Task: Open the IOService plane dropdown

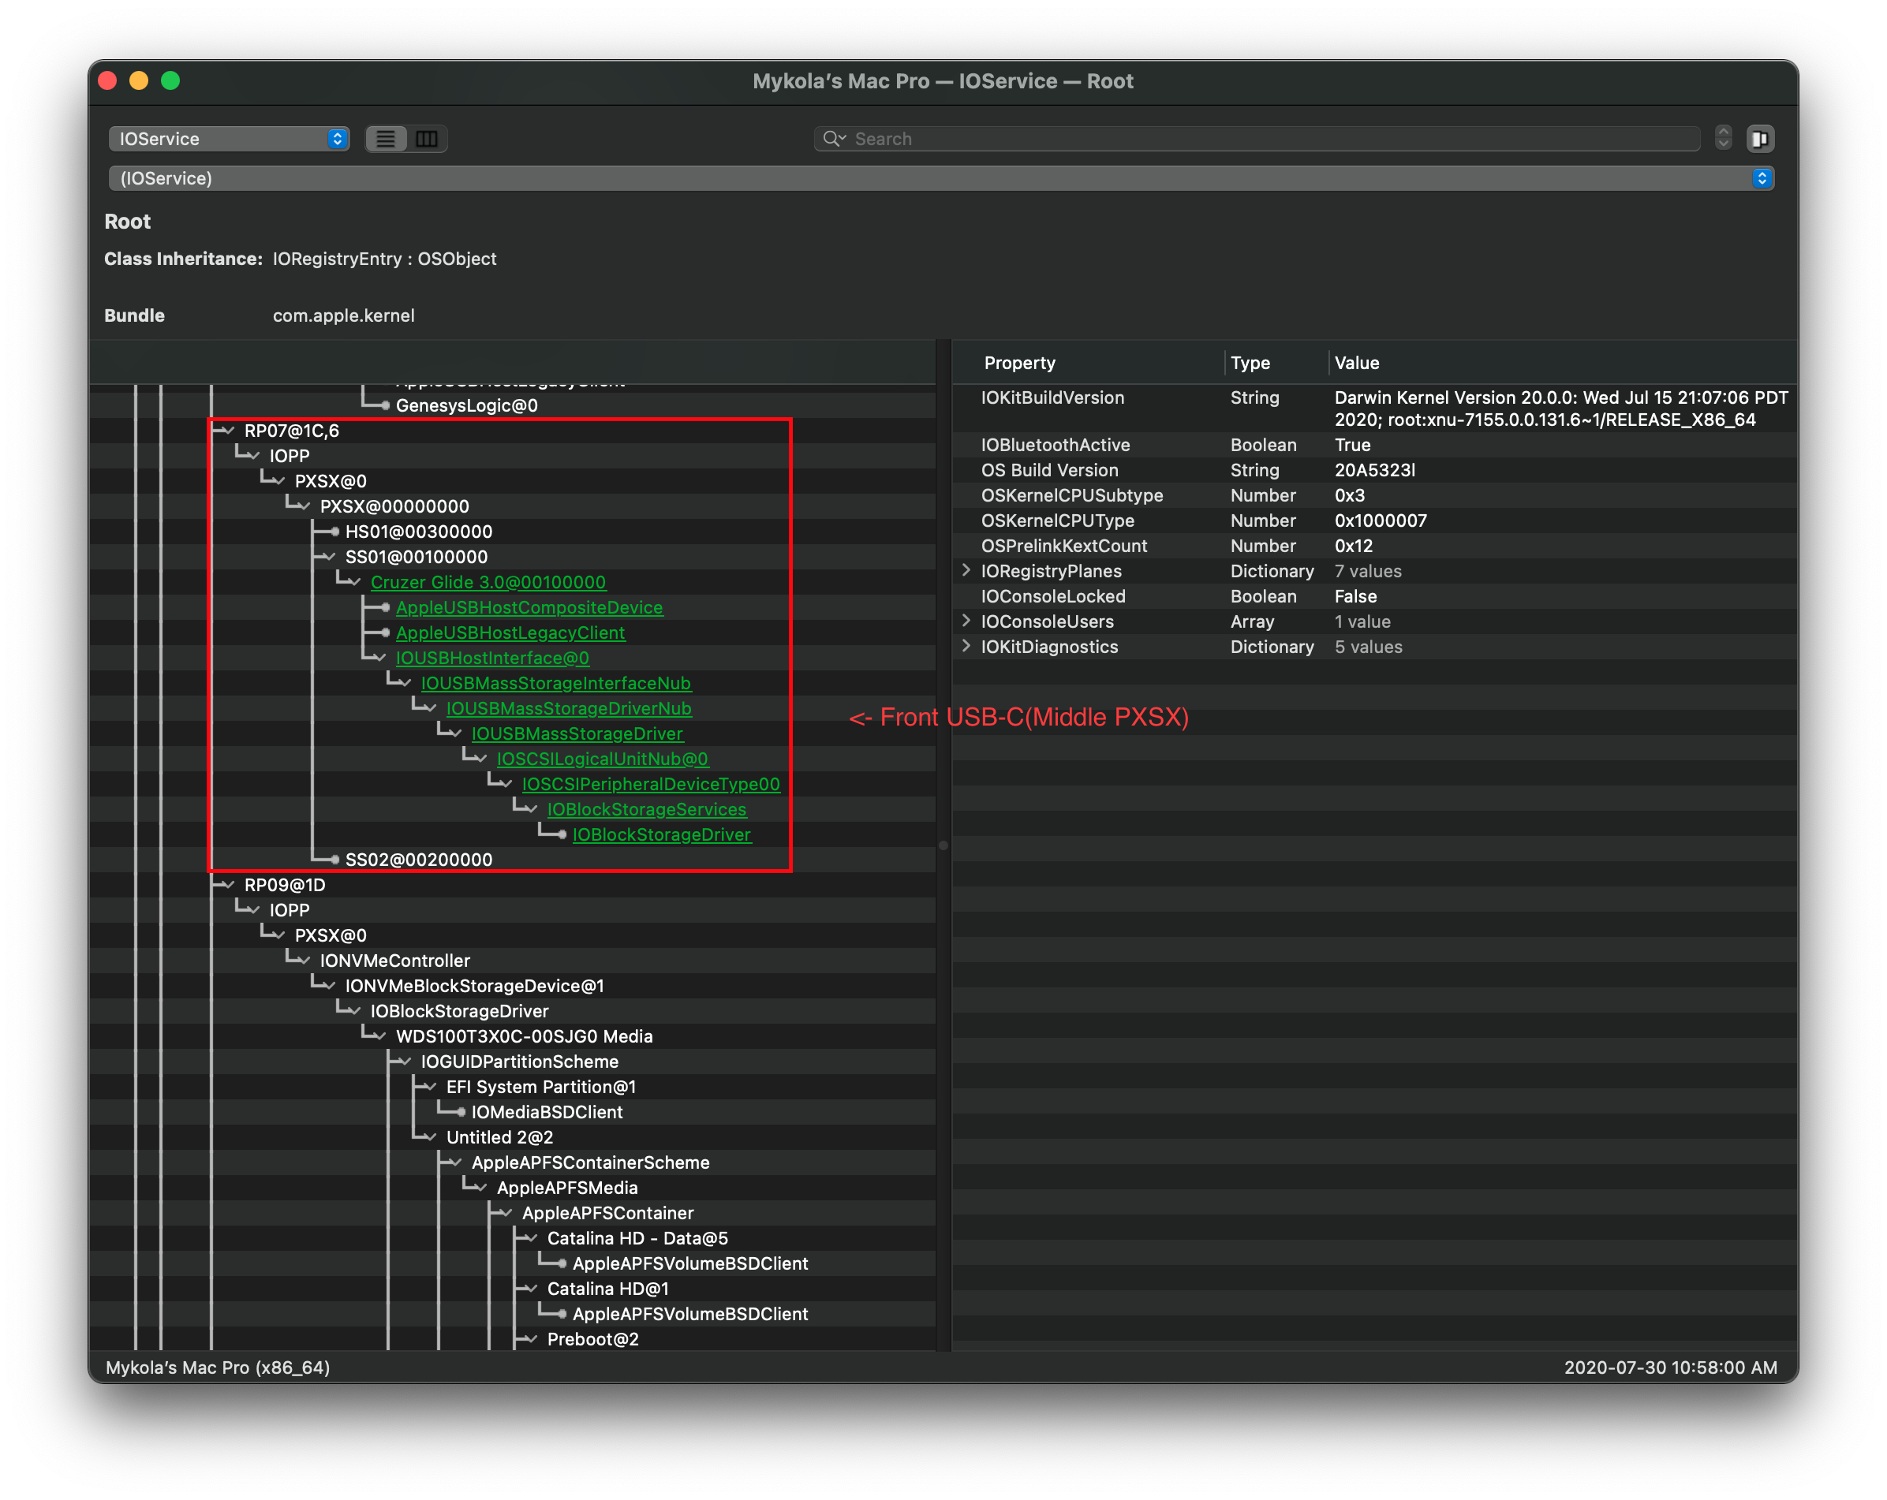Action: pos(230,138)
